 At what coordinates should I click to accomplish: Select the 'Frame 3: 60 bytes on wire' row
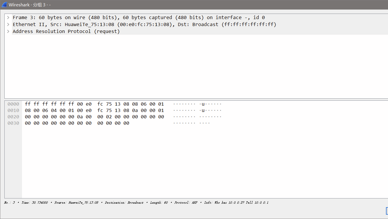[196, 17]
